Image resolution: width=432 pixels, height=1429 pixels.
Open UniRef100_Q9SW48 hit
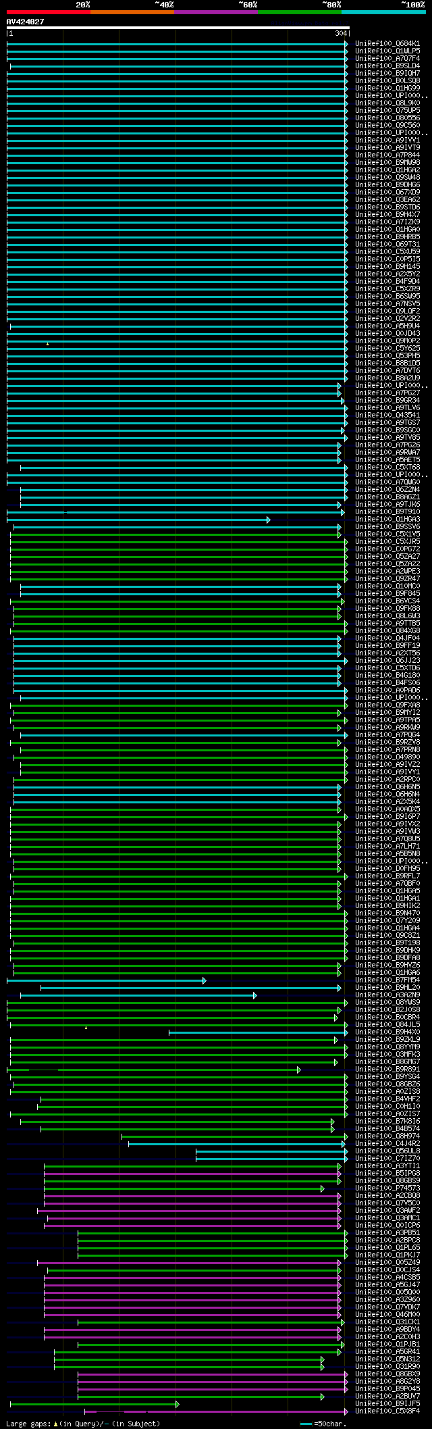pyautogui.click(x=387, y=177)
